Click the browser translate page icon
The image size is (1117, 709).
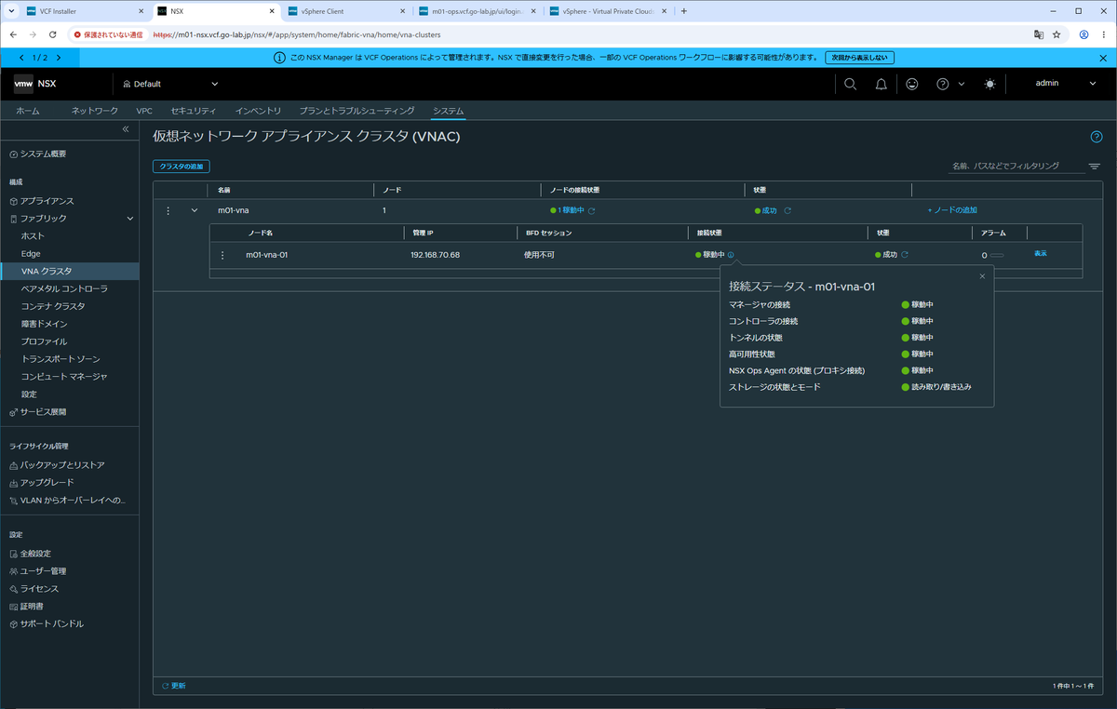[x=1038, y=34]
